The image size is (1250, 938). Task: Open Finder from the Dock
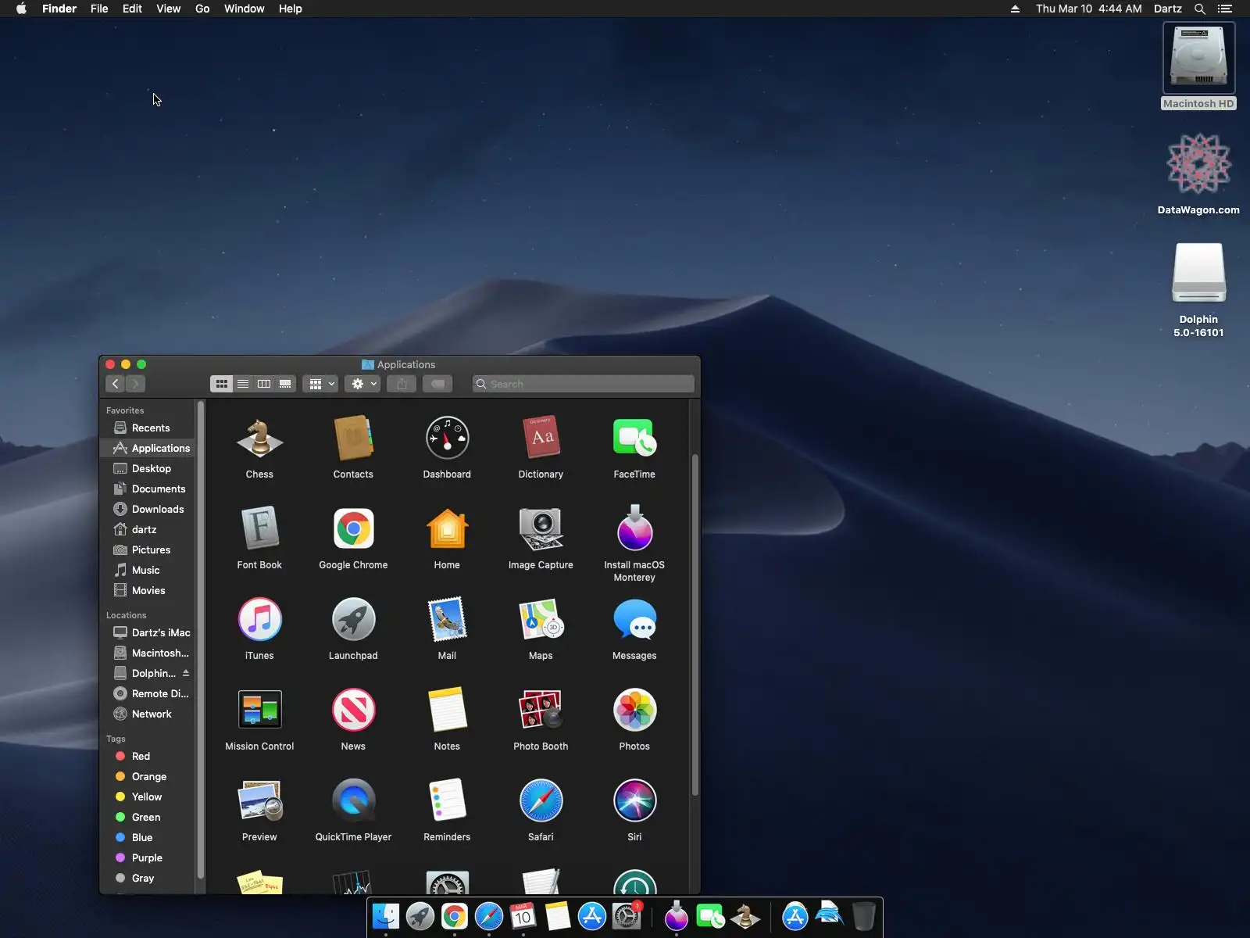tap(386, 916)
